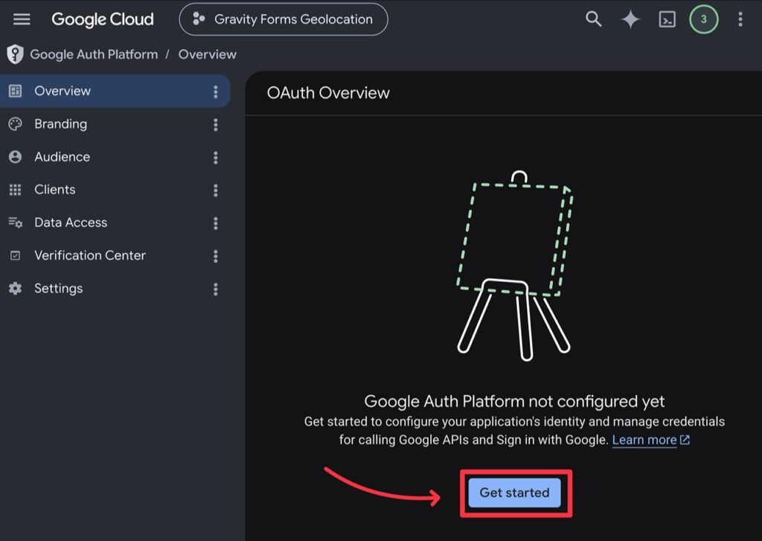Click the Branding palette icon

click(15, 124)
